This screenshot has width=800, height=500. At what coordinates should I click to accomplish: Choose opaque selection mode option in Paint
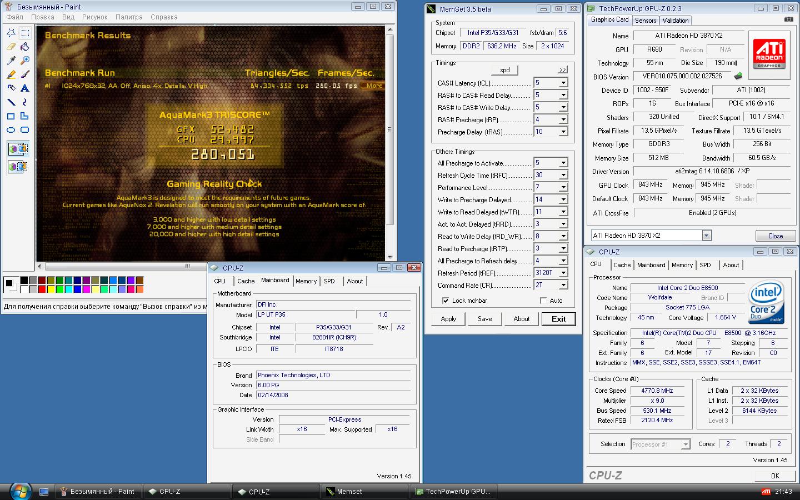[18, 149]
